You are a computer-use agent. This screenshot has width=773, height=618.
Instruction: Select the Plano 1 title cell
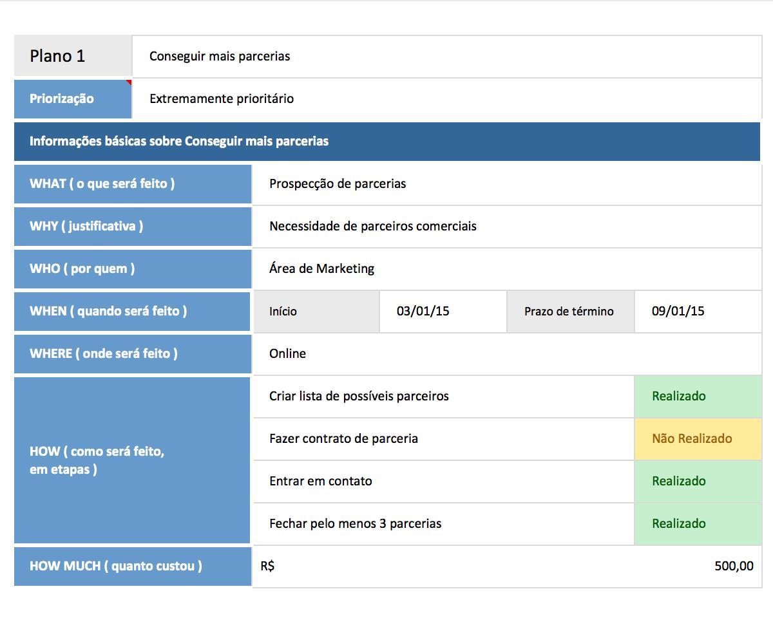(x=73, y=56)
